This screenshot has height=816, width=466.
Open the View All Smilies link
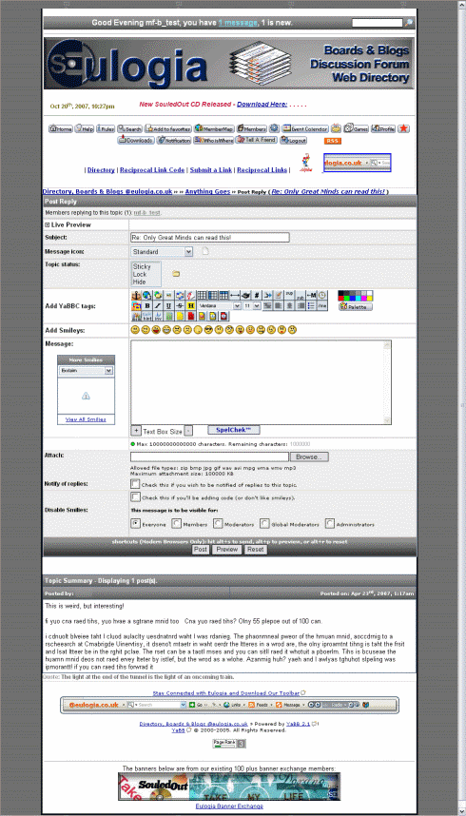point(86,418)
